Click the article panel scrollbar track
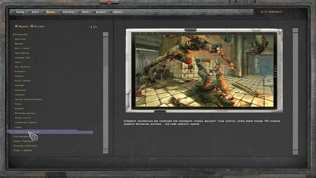This screenshot has width=316, height=178. pyautogui.click(x=295, y=91)
